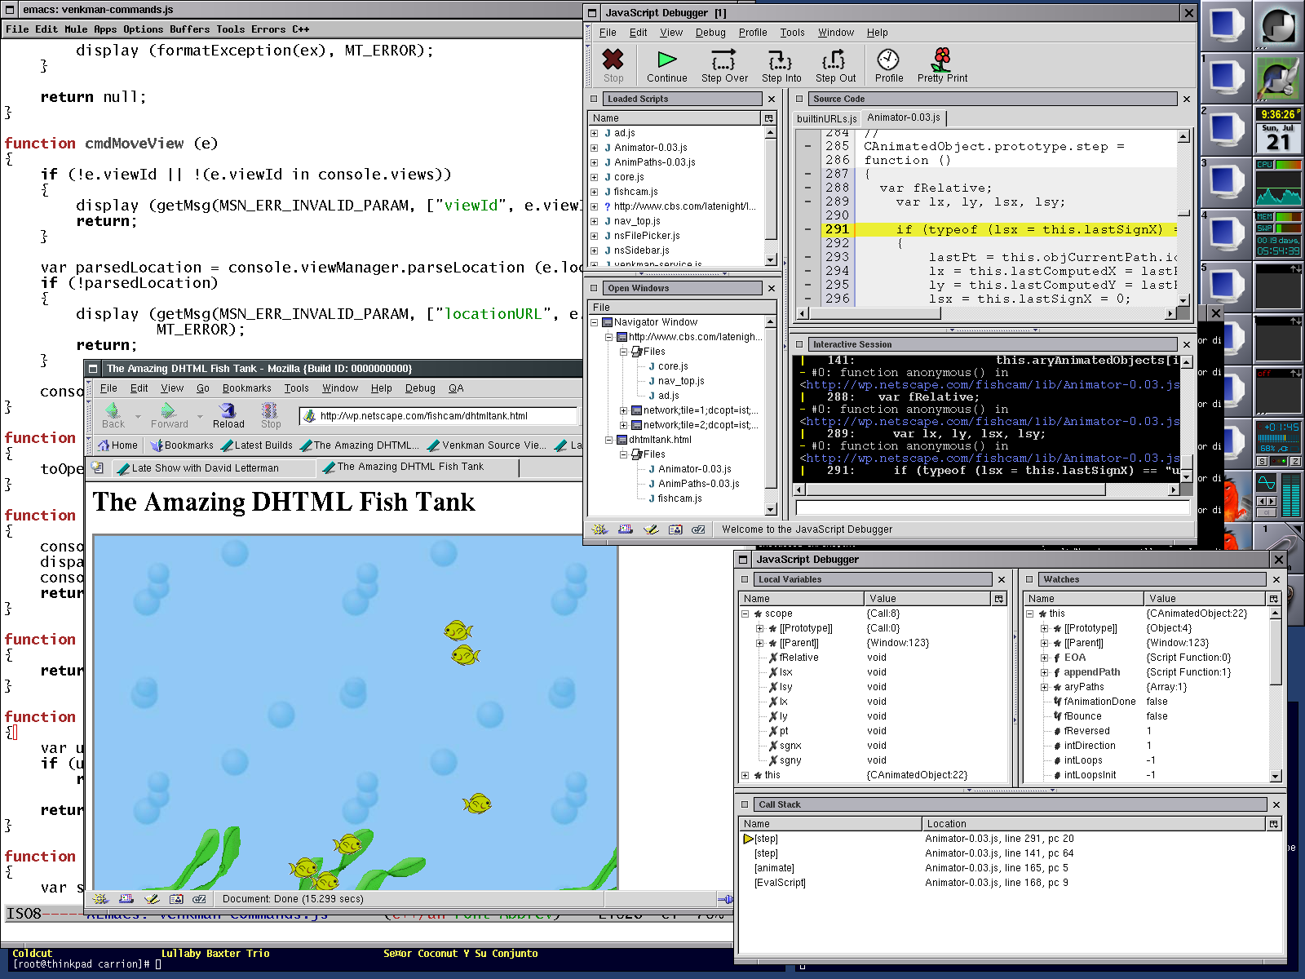Expand Animator-0.03.js in Loaded Scripts
The image size is (1305, 979).
(595, 148)
